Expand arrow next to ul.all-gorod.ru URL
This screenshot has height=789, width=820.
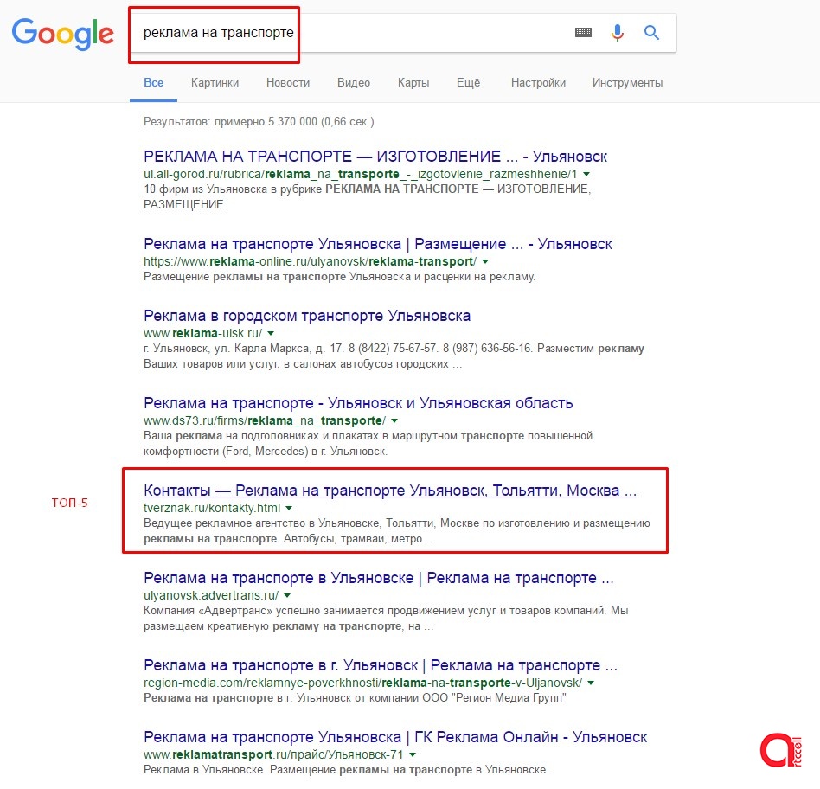tap(586, 174)
